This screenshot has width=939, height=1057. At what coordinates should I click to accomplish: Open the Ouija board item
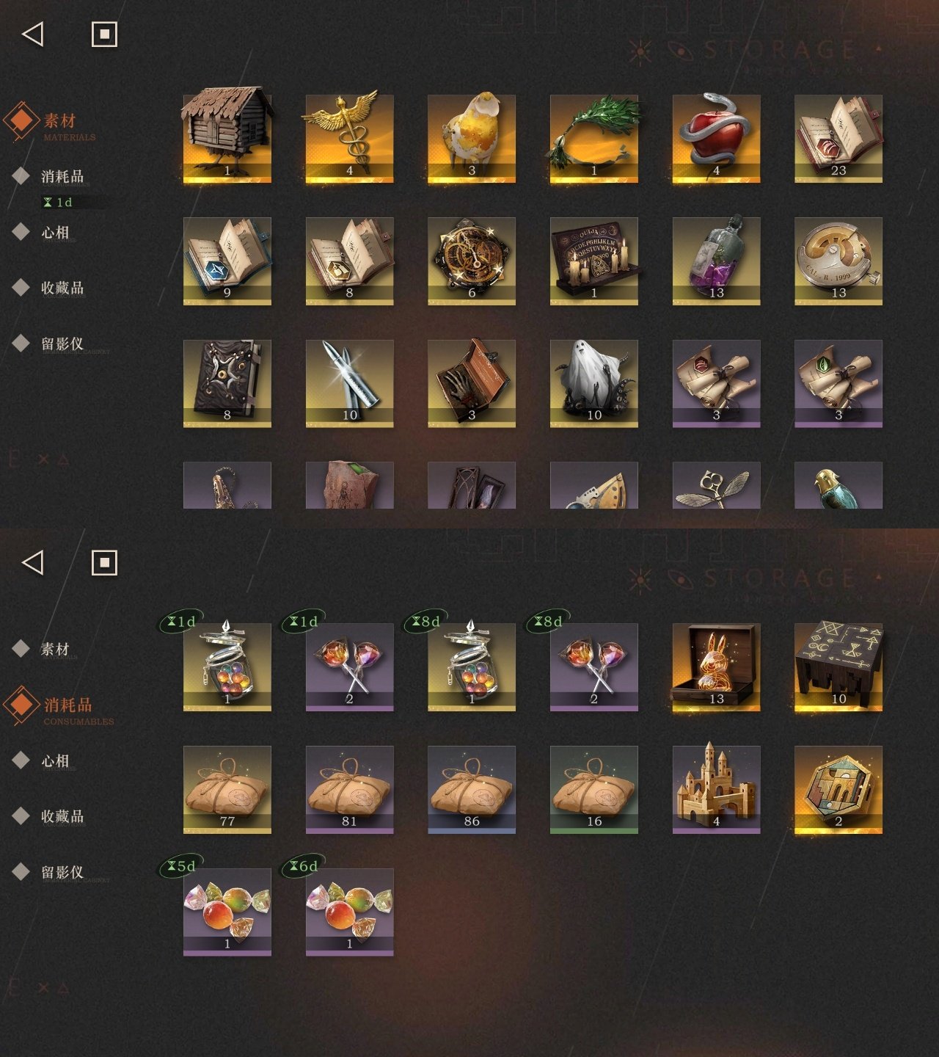point(594,261)
